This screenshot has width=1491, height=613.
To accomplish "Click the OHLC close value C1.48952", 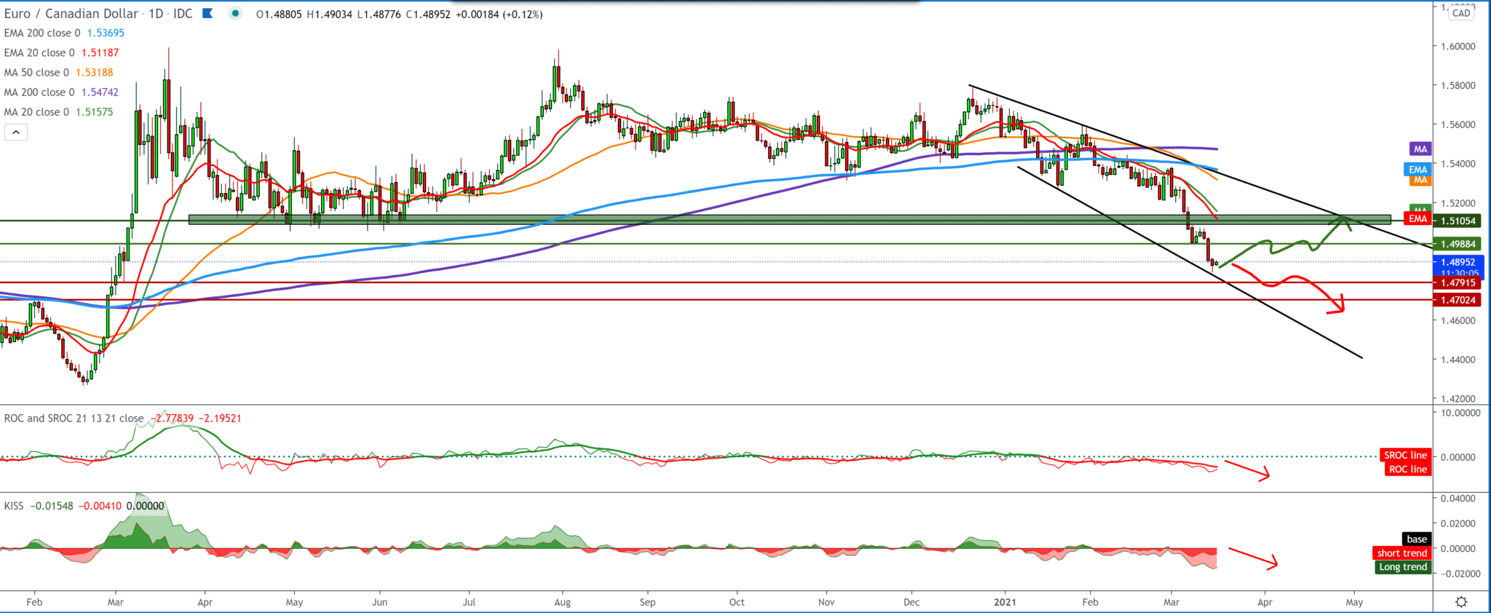I will [x=428, y=14].
